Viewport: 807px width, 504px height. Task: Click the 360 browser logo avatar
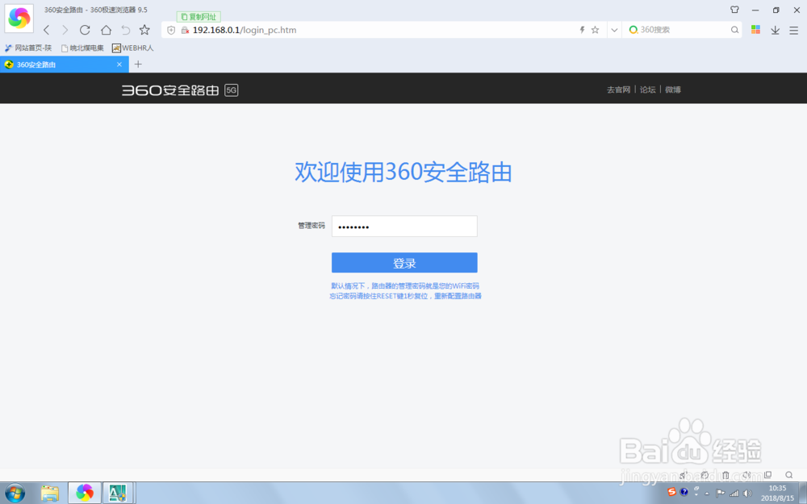point(19,18)
